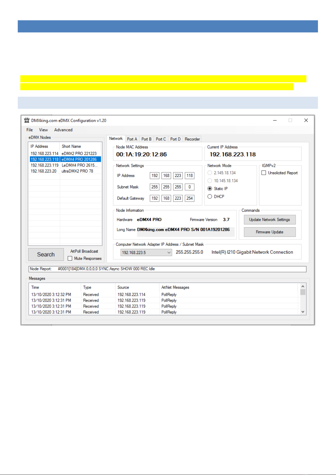Click the Search button
The height and width of the screenshot is (475, 336).
coord(46,254)
